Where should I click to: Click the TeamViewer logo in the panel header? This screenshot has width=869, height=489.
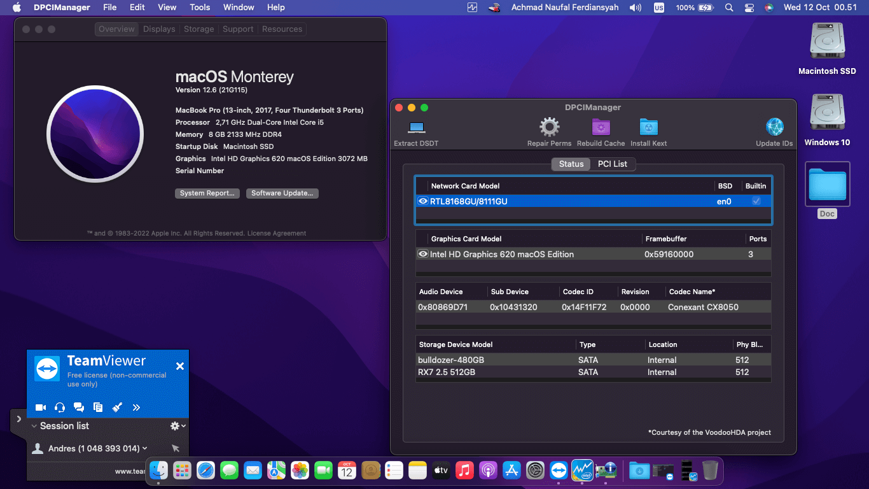click(x=47, y=369)
